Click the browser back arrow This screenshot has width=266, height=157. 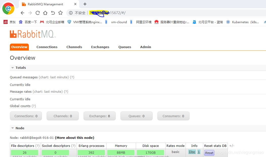point(22,13)
